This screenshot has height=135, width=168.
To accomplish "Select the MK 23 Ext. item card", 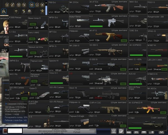I will pyautogui.click(x=79, y=8).
